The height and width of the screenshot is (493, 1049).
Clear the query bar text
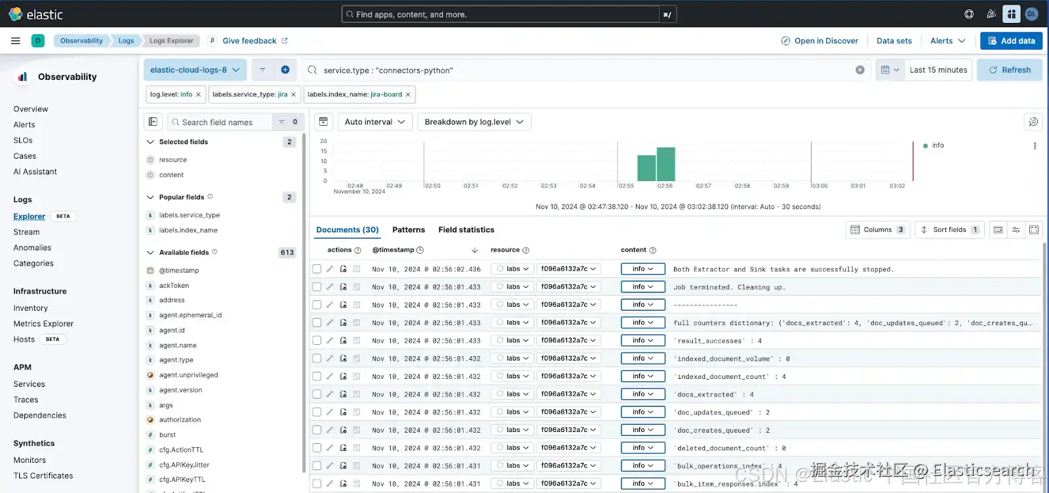point(860,70)
